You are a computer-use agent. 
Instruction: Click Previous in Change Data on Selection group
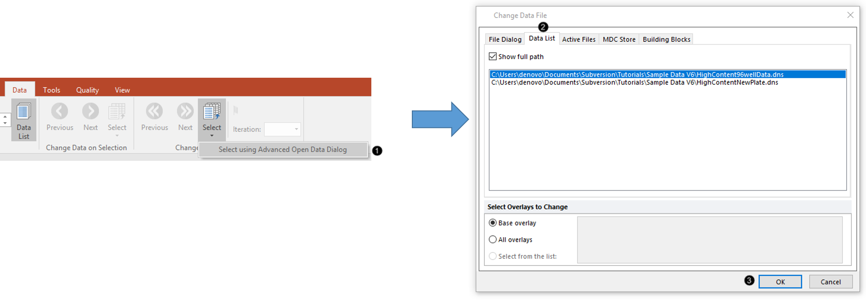[59, 117]
